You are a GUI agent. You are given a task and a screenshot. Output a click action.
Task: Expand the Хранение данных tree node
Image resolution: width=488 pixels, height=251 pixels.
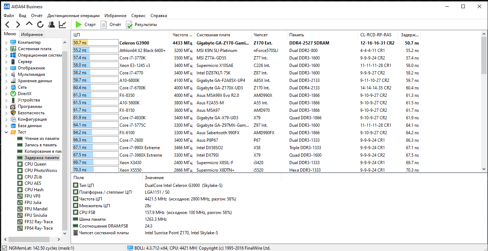click(x=6, y=81)
